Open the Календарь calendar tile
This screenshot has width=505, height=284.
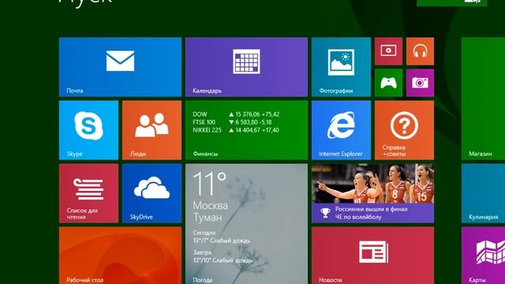[x=246, y=67]
